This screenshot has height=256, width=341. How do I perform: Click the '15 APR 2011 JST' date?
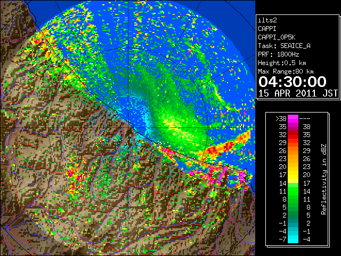[x=298, y=93]
